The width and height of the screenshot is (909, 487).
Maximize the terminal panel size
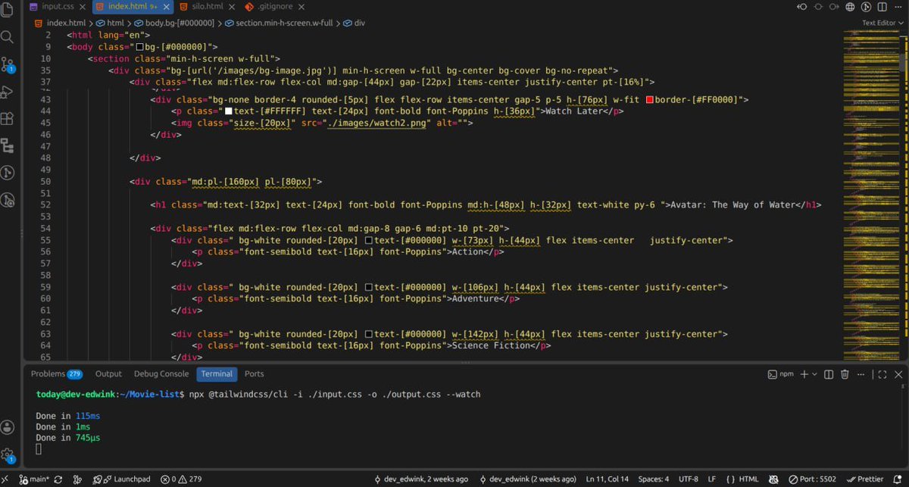click(881, 374)
